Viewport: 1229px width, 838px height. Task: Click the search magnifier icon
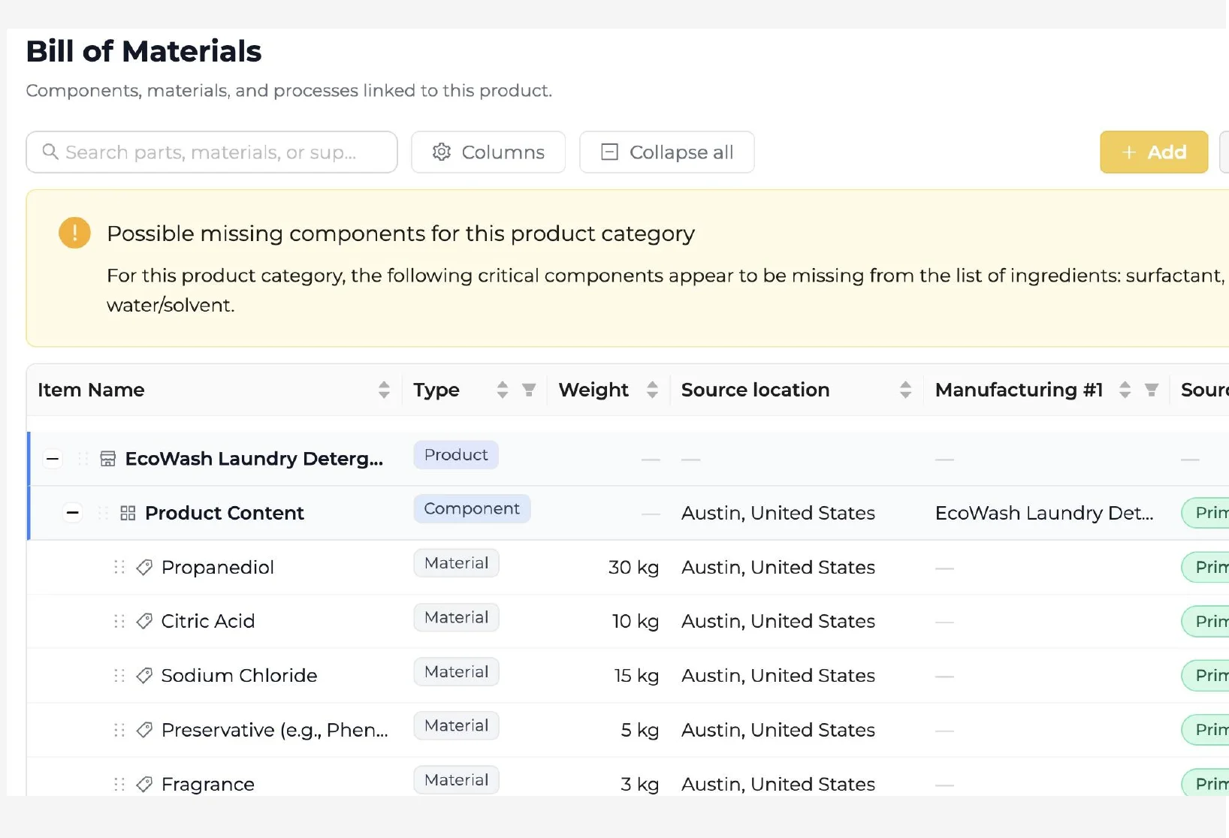[x=50, y=152]
